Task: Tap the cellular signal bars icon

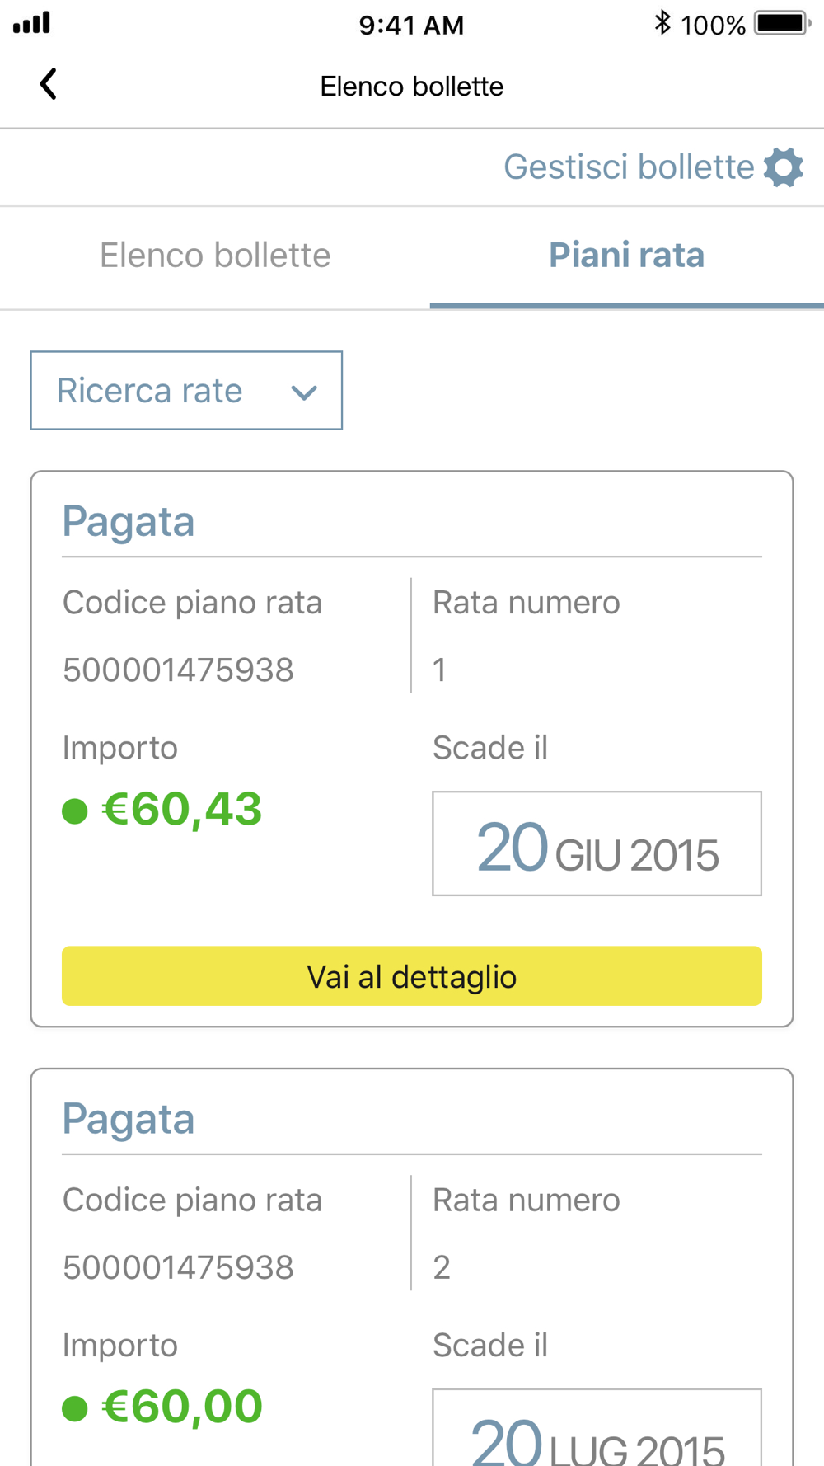Action: pos(32,23)
